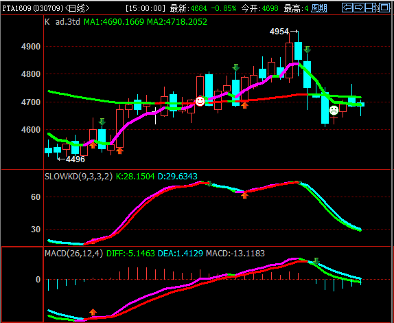394x323 pixels.
Task: Toggle the split panel layout icon
Action: click(371, 8)
